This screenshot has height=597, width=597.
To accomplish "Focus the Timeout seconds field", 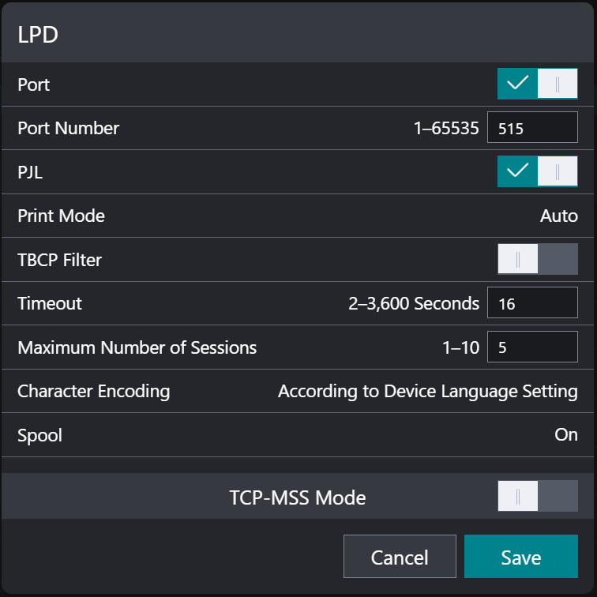I will 532,303.
